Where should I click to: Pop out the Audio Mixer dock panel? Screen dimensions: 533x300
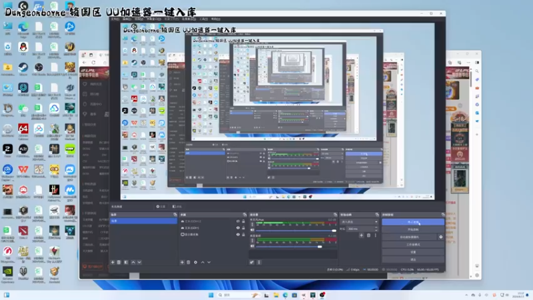[x=335, y=215]
